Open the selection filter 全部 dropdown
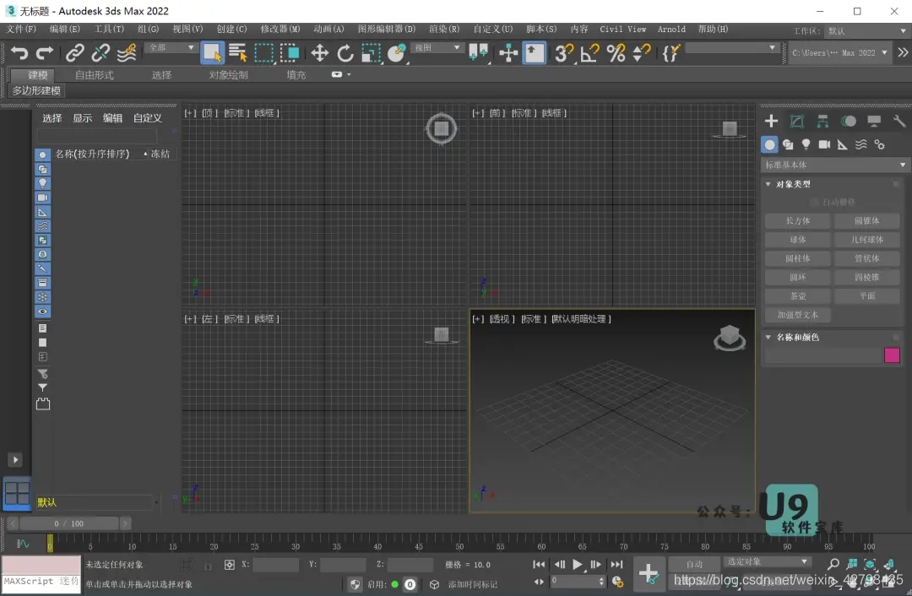 click(x=171, y=48)
